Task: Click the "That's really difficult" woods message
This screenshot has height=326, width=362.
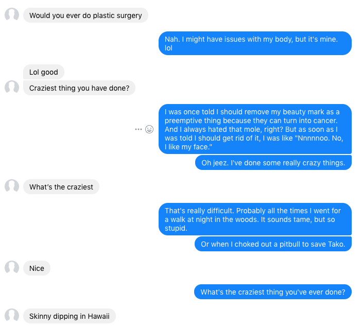Action: click(255, 219)
